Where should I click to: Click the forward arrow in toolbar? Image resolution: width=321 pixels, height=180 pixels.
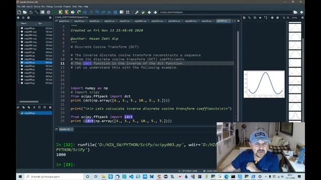click(x=155, y=12)
